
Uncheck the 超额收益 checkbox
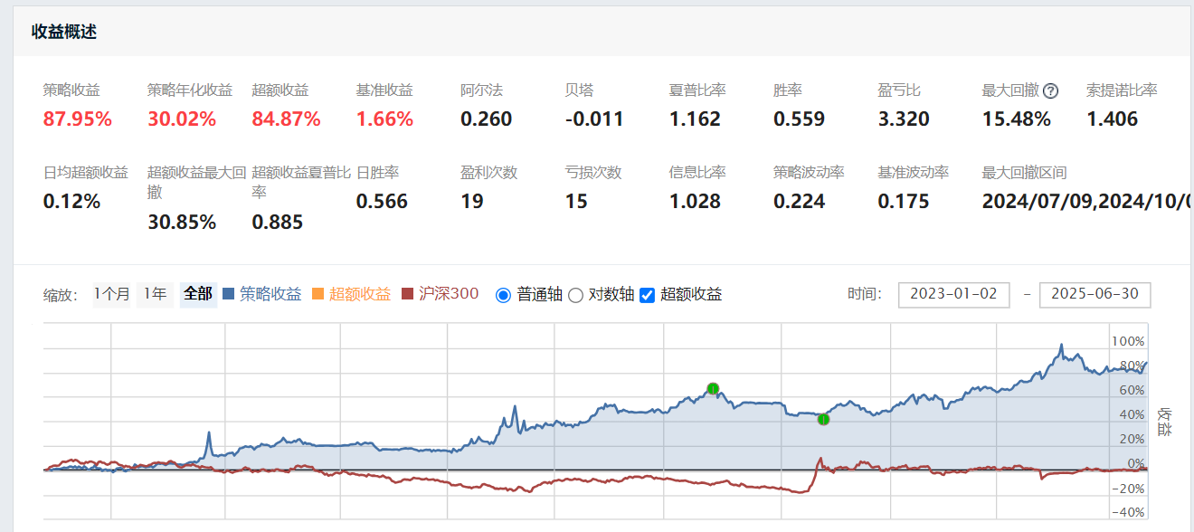tap(647, 295)
